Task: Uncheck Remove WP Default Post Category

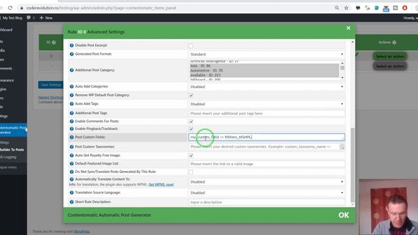Action: (x=191, y=95)
